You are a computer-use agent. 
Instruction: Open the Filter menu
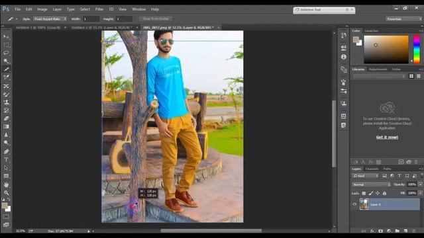point(99,9)
